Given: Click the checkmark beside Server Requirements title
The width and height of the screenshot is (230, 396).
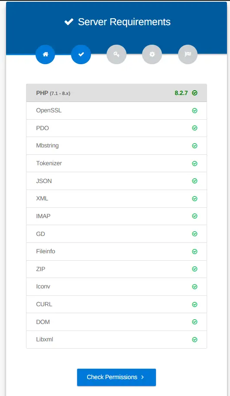Looking at the screenshot, I should click(69, 22).
